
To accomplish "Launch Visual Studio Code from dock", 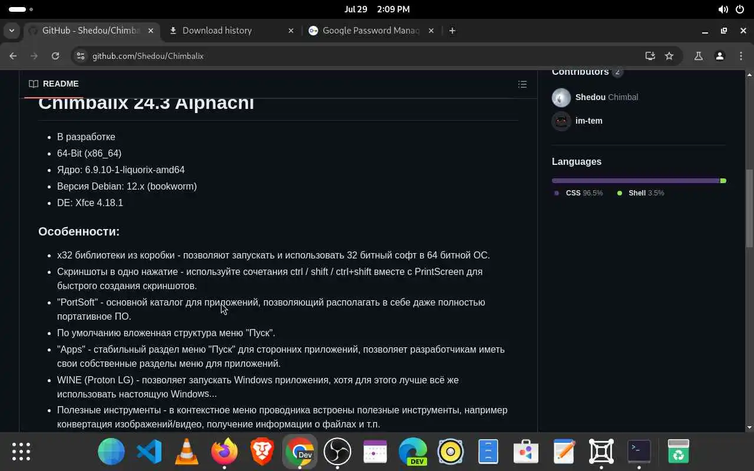I will coord(149,452).
